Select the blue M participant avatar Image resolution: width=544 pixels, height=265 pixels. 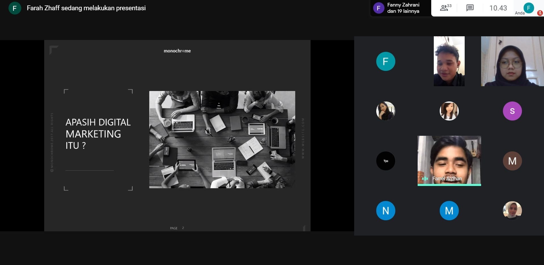pos(449,211)
